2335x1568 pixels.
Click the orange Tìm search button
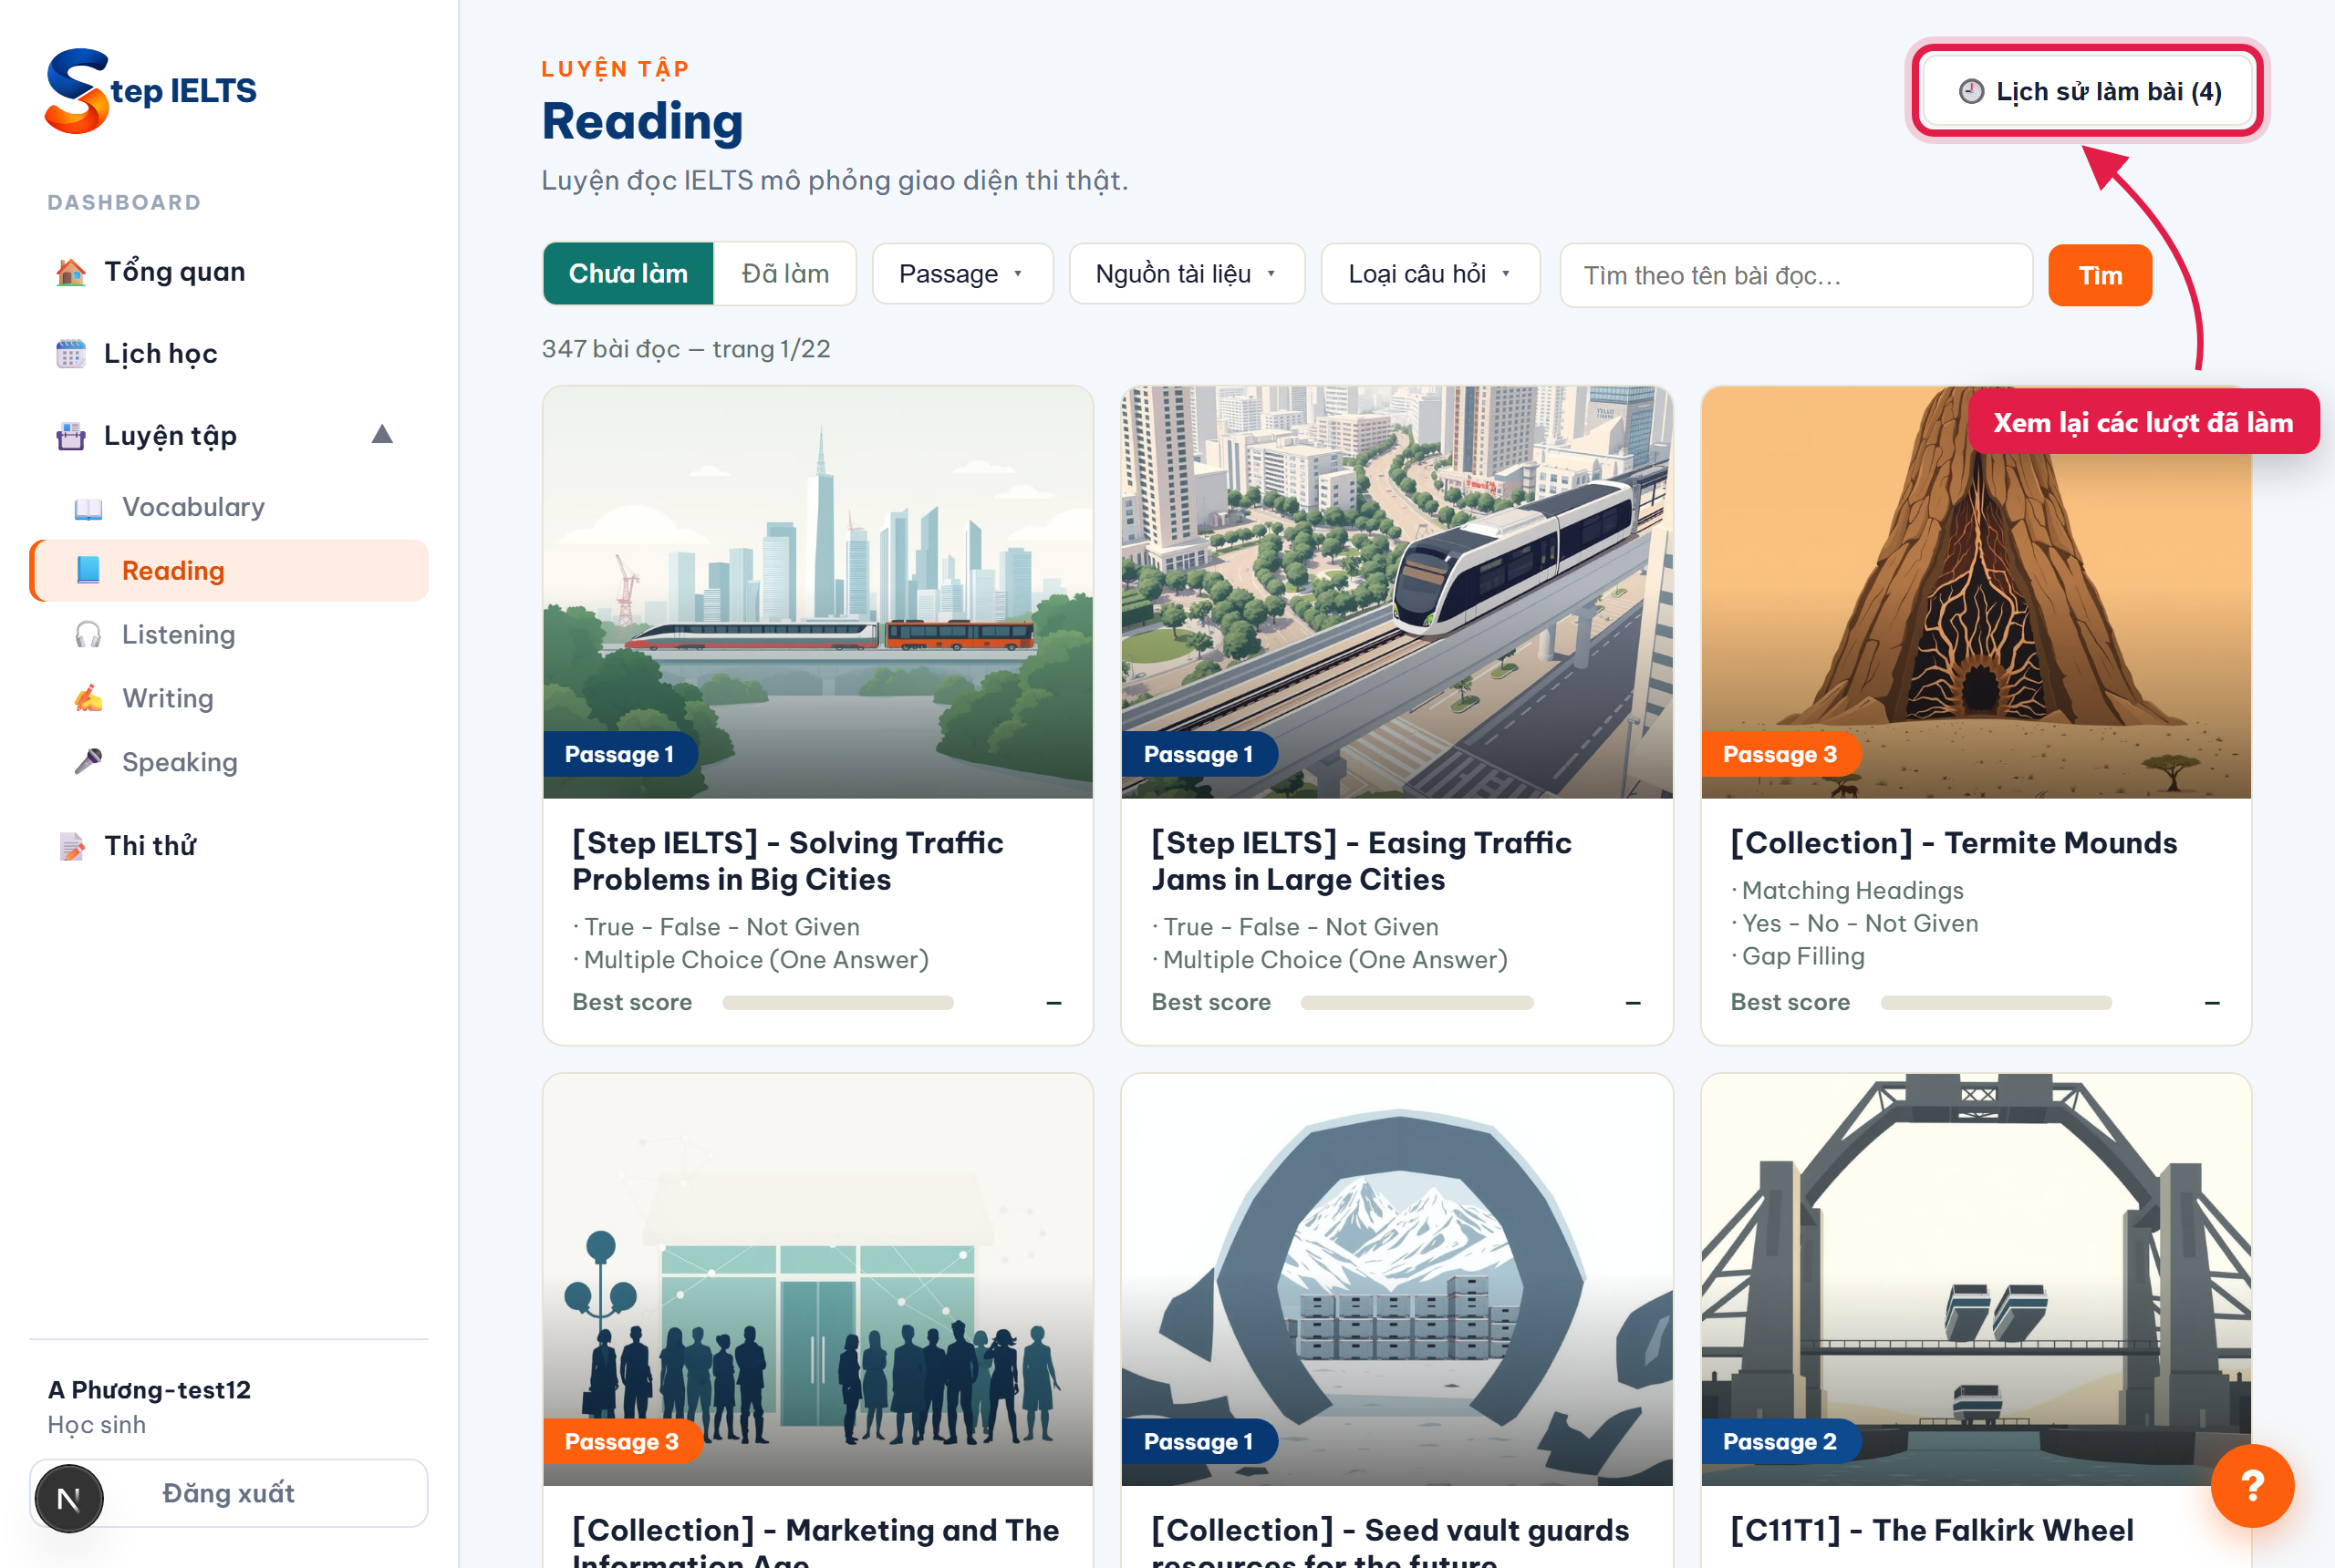pyautogui.click(x=2100, y=275)
